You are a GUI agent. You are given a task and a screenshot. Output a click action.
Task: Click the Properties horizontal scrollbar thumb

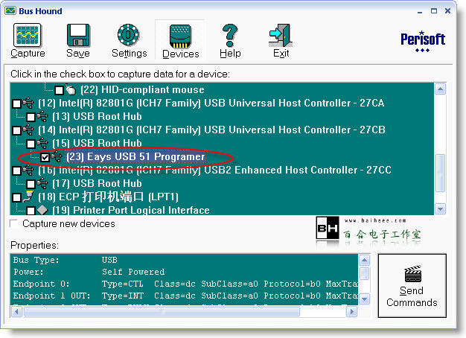[162, 311]
